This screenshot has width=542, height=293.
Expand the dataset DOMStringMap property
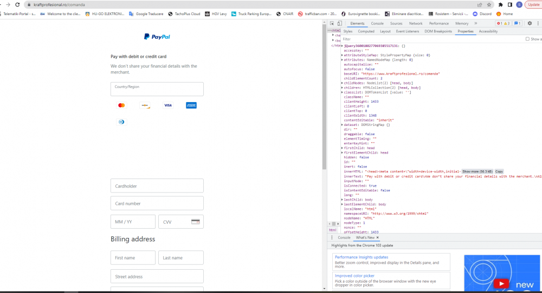(x=342, y=125)
